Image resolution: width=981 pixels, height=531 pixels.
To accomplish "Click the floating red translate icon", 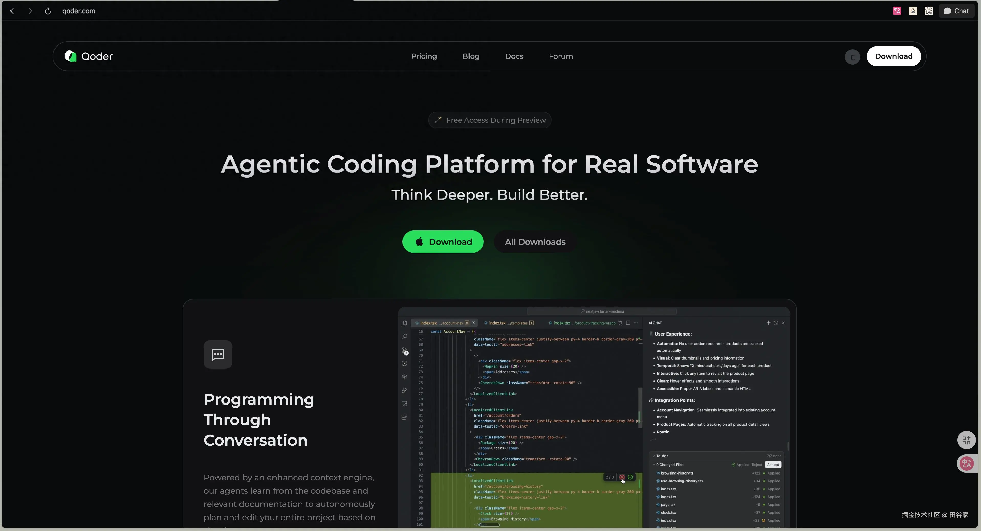I will point(966,463).
